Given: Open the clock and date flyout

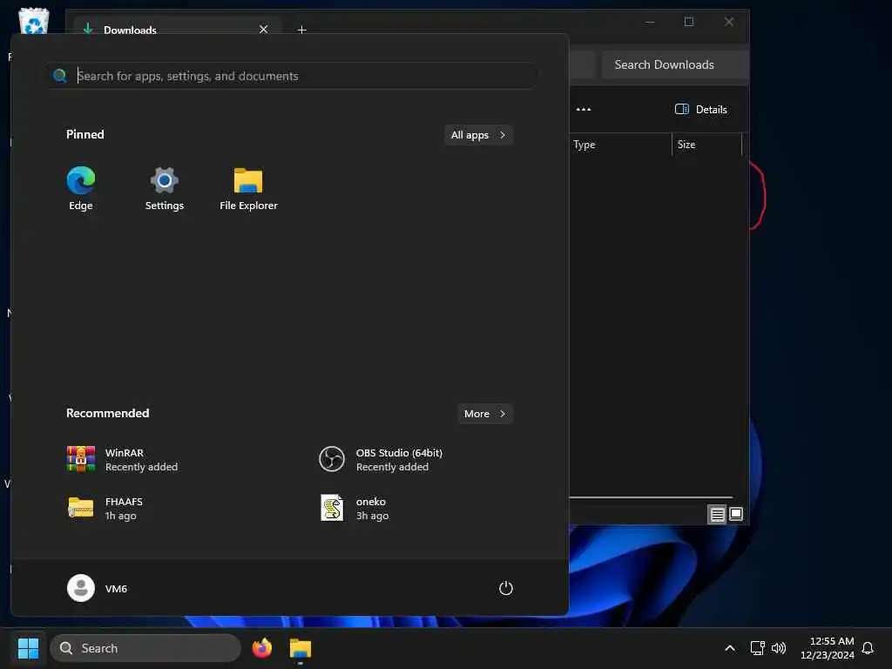Looking at the screenshot, I should [828, 648].
